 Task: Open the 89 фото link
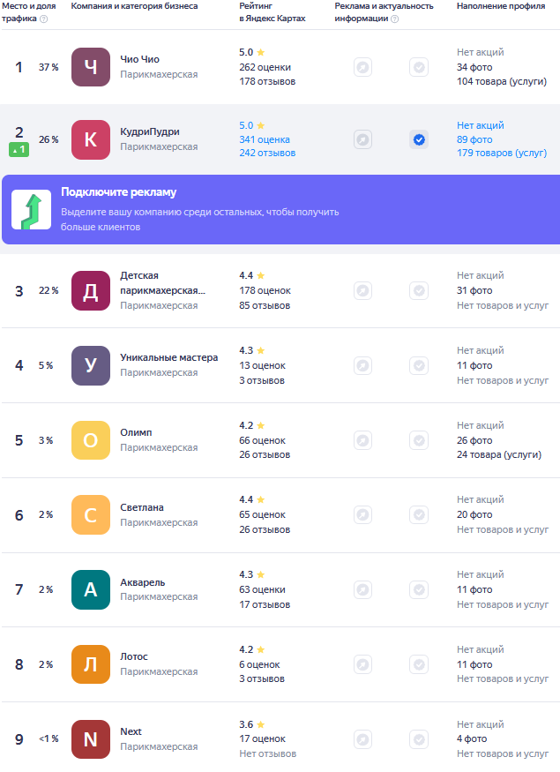(x=474, y=139)
